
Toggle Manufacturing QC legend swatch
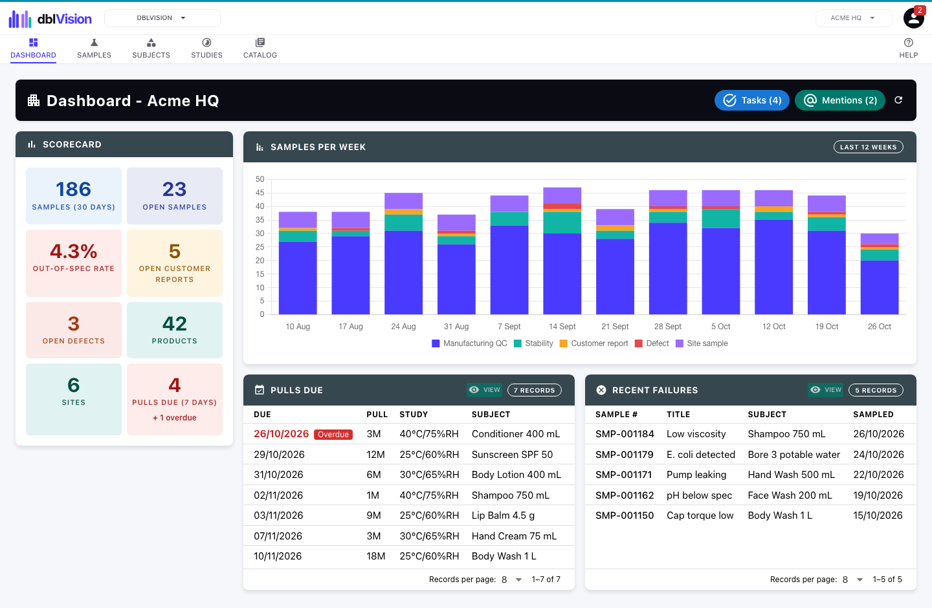coord(436,343)
